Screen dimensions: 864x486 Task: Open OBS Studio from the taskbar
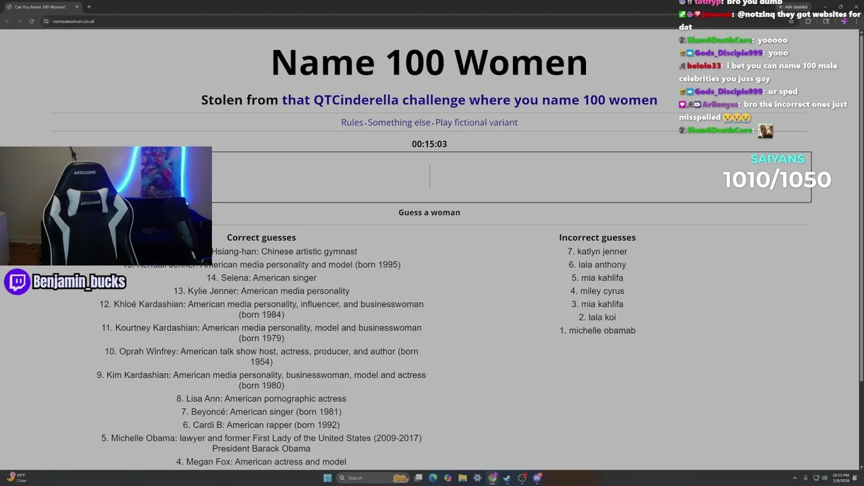pos(522,478)
